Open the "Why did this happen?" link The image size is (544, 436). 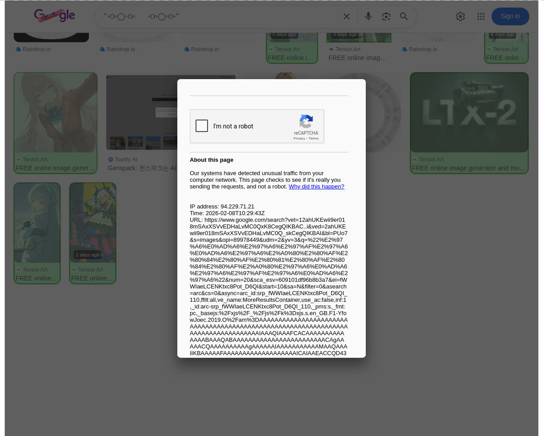[x=316, y=187]
